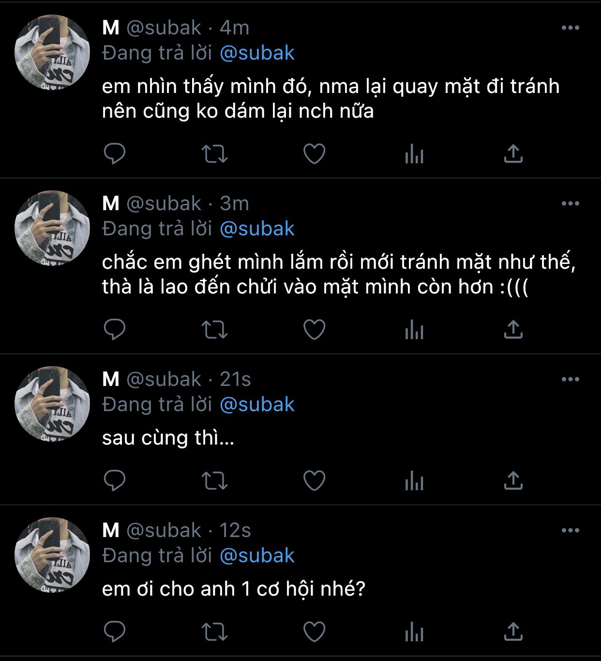601x661 pixels.
Task: Open more options on the 21s tweet
Action: point(570,380)
